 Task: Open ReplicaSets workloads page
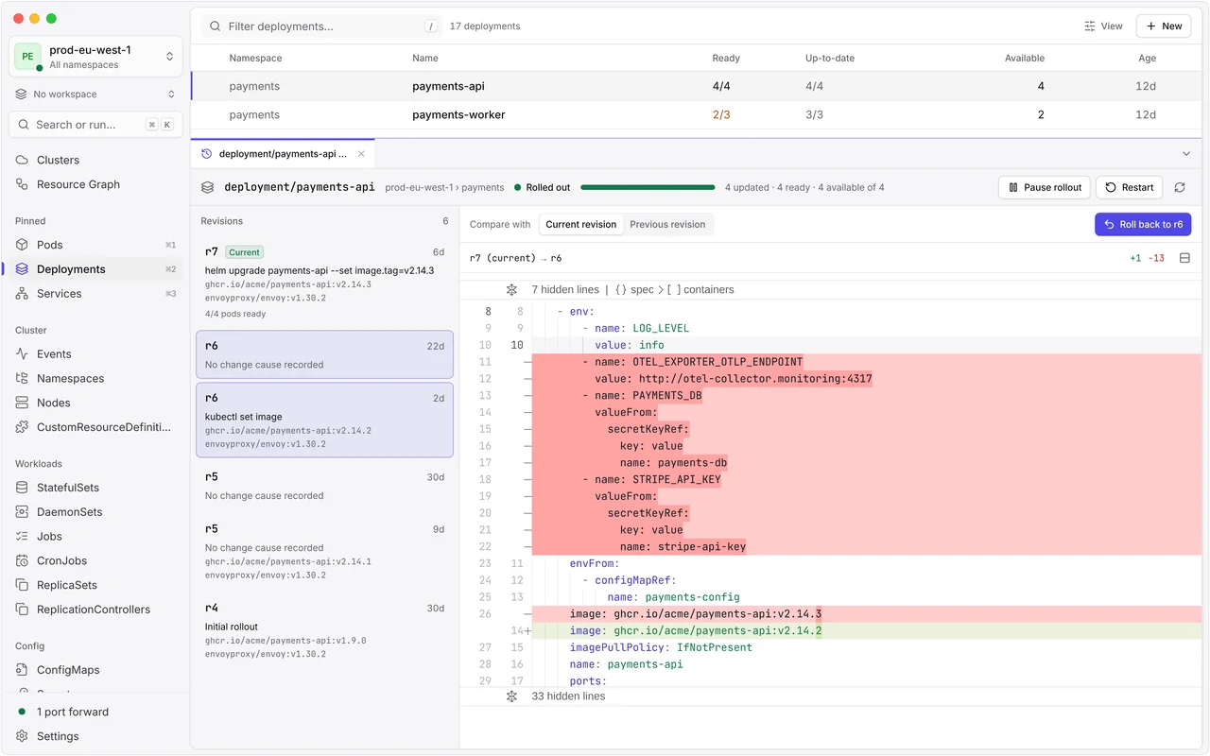coord(95,585)
